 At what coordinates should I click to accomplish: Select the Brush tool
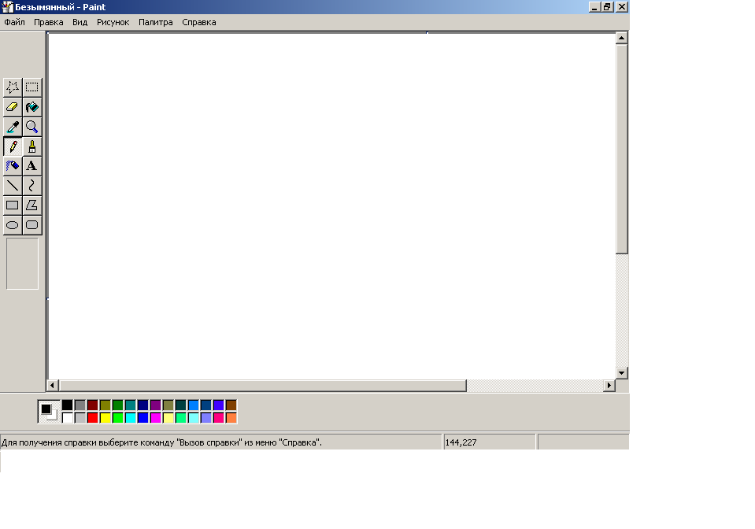[32, 146]
